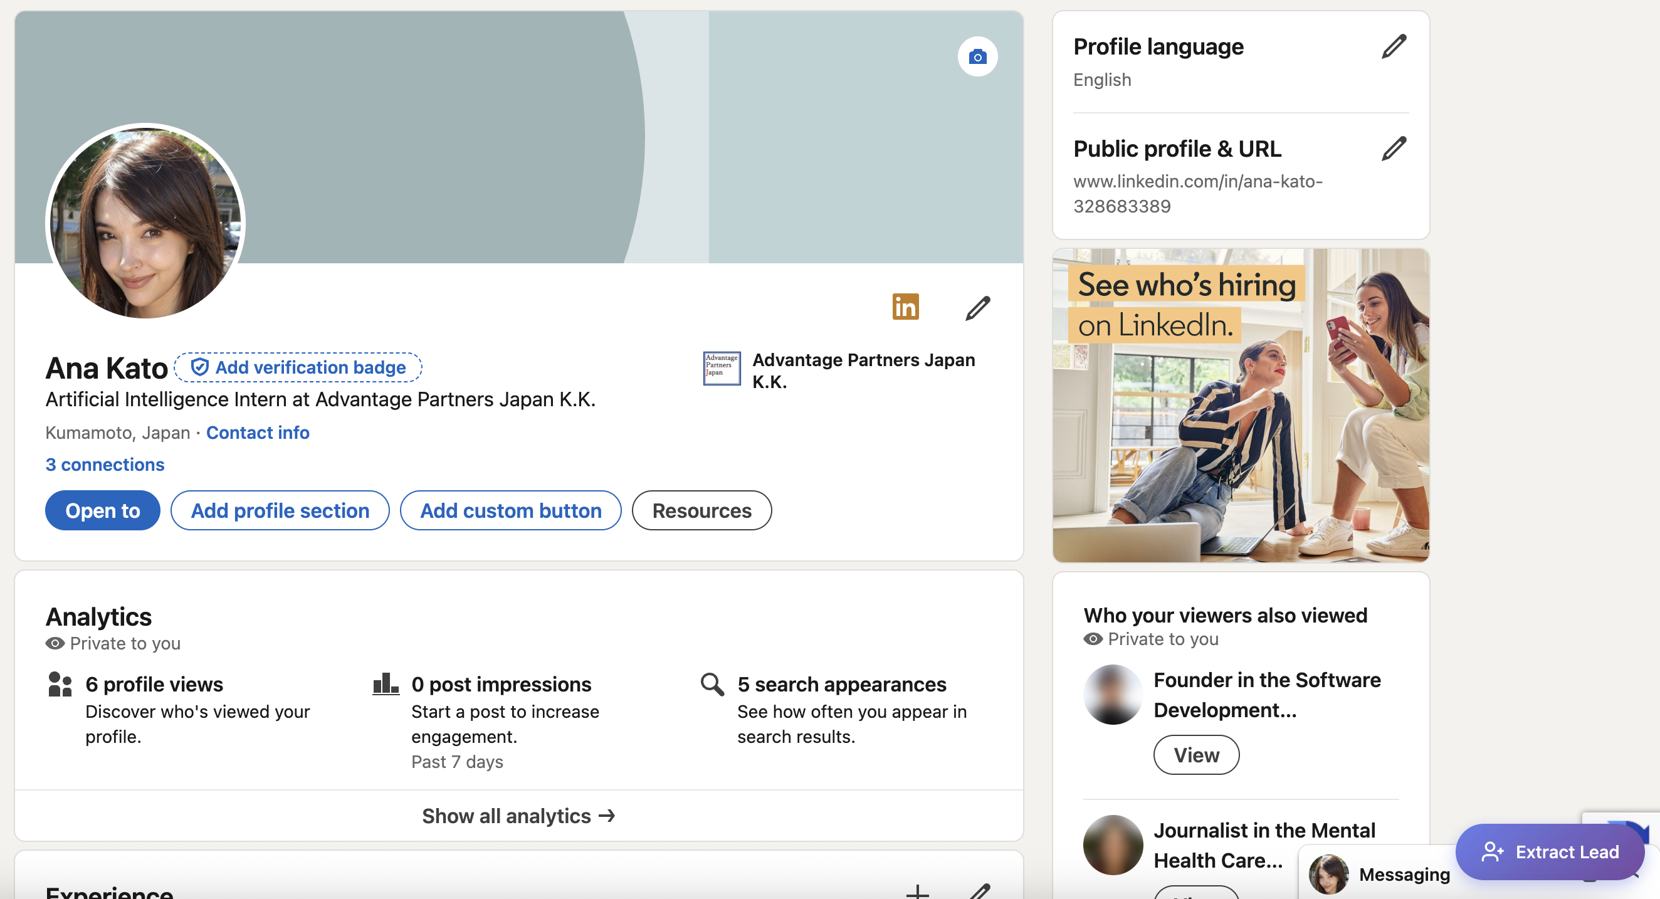Edit Profile language with pencil icon

[x=1393, y=46]
